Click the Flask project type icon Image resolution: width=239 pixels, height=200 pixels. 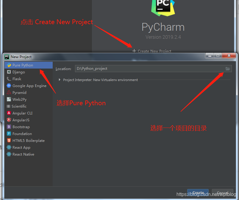coord(9,79)
